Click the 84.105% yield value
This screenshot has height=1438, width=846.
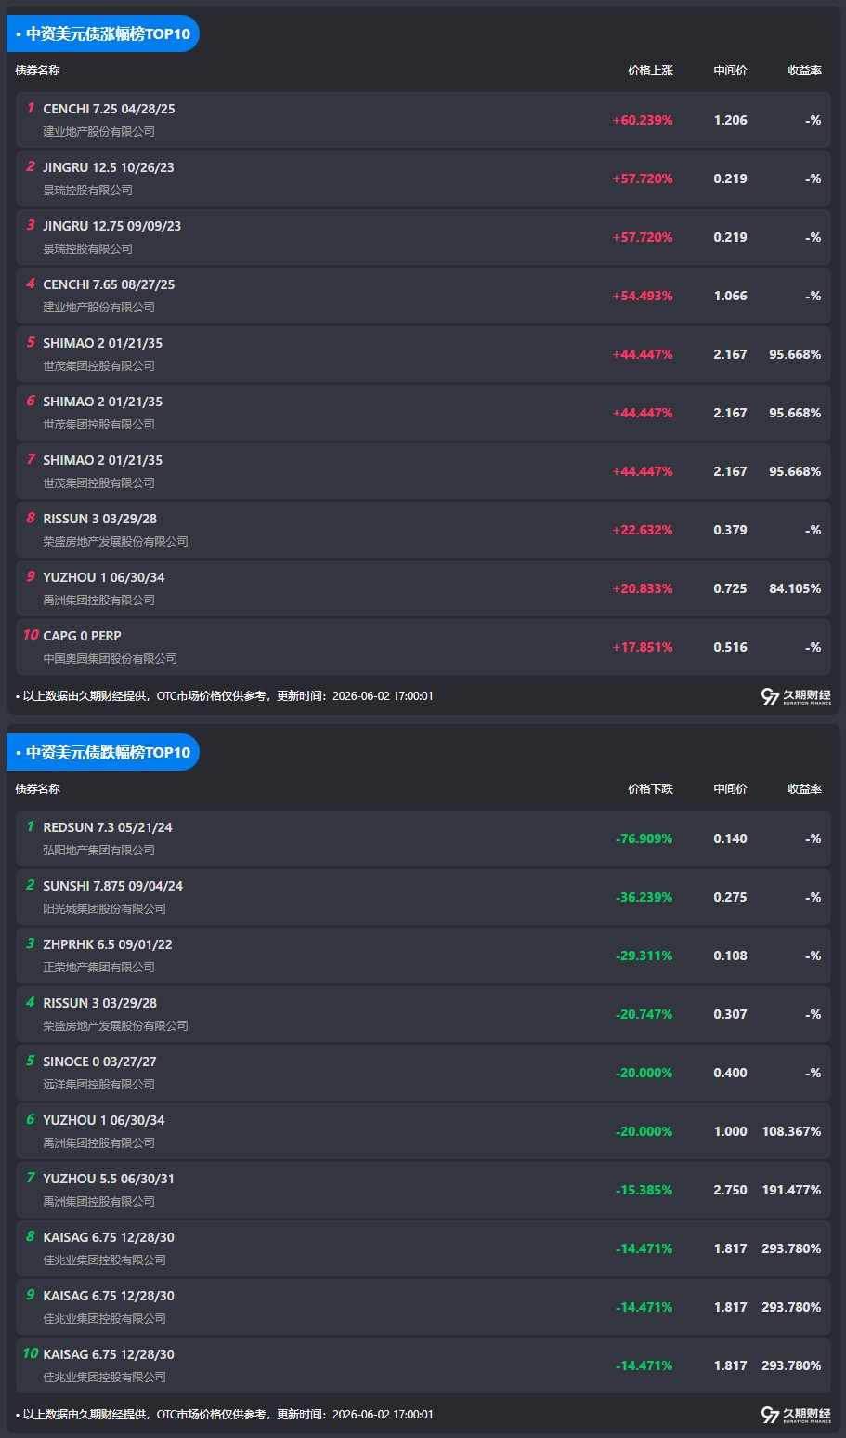[795, 588]
